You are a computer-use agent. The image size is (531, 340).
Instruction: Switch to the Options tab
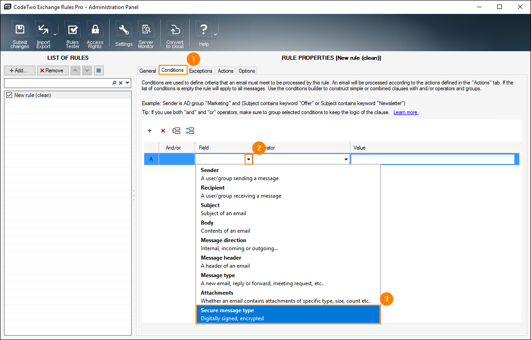247,71
